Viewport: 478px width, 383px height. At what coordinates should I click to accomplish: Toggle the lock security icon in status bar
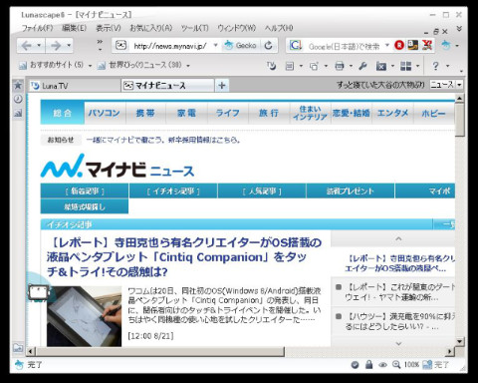(x=368, y=365)
